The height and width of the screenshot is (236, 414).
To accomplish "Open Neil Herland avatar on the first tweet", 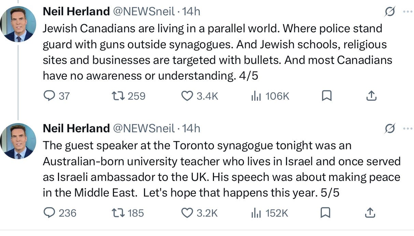I will (x=18, y=24).
